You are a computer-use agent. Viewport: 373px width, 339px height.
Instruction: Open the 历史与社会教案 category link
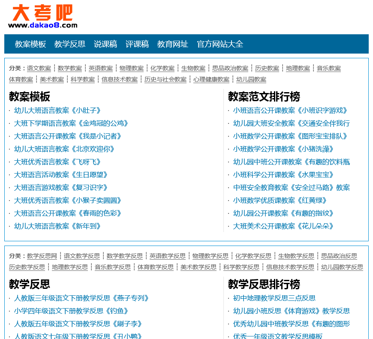click(165, 79)
